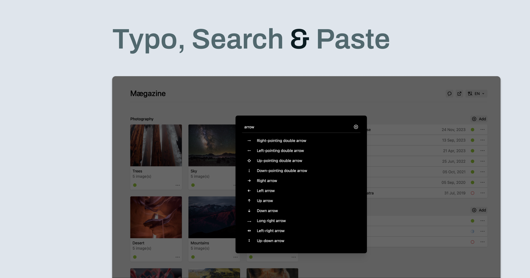530x278 pixels.
Task: Open options menu for 24 Nov, 2023 row
Action: click(x=482, y=129)
